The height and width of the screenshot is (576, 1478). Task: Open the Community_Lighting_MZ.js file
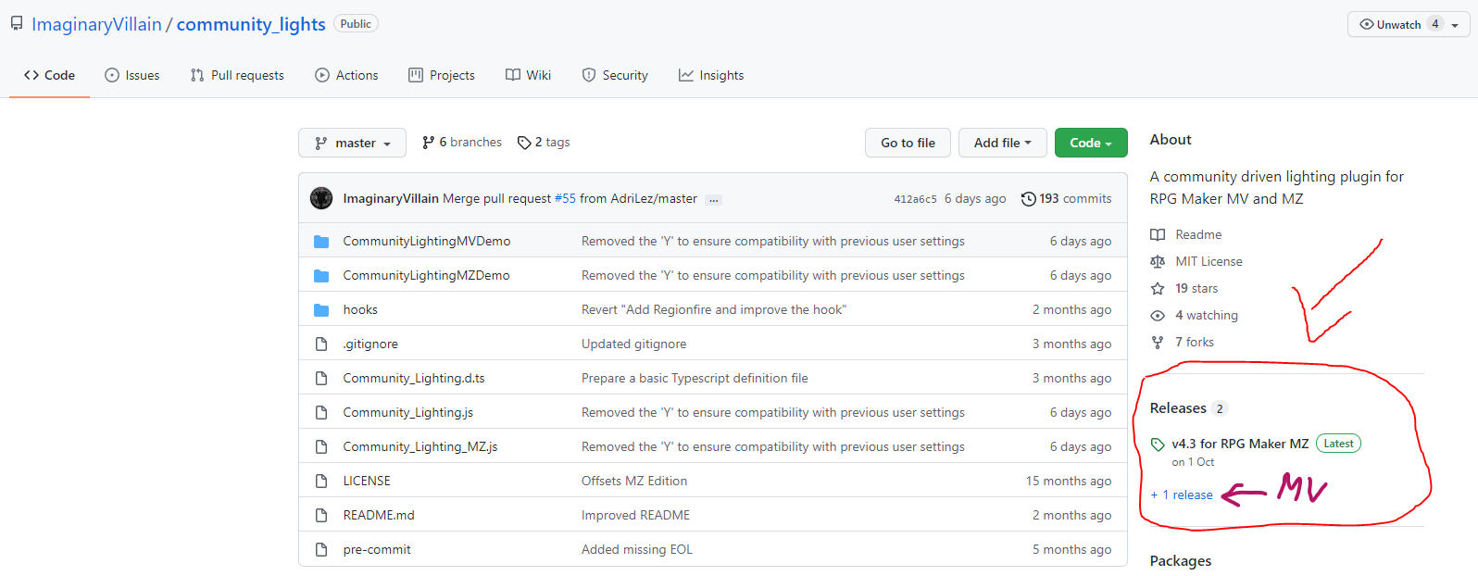(420, 446)
